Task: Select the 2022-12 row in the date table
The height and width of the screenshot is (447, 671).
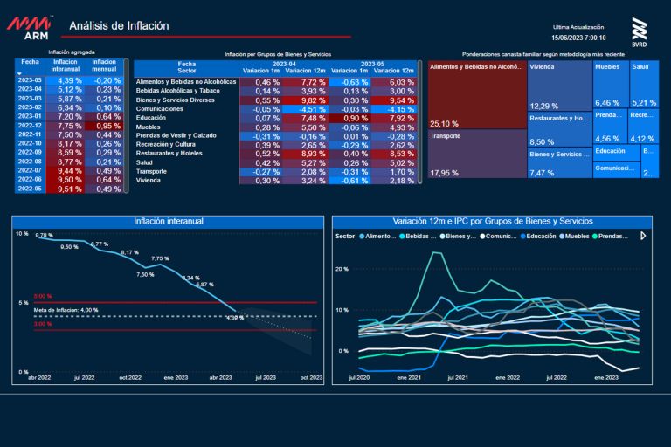Action: (31, 126)
